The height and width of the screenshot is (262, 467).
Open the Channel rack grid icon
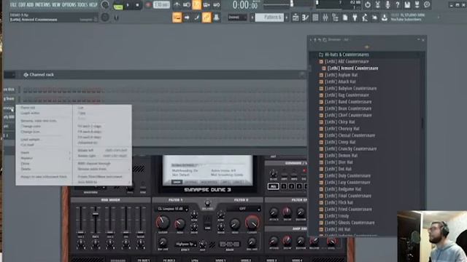(x=315, y=17)
